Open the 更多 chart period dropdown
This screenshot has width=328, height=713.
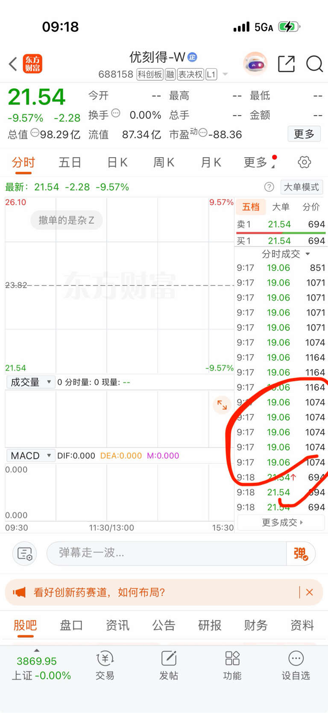[260, 163]
